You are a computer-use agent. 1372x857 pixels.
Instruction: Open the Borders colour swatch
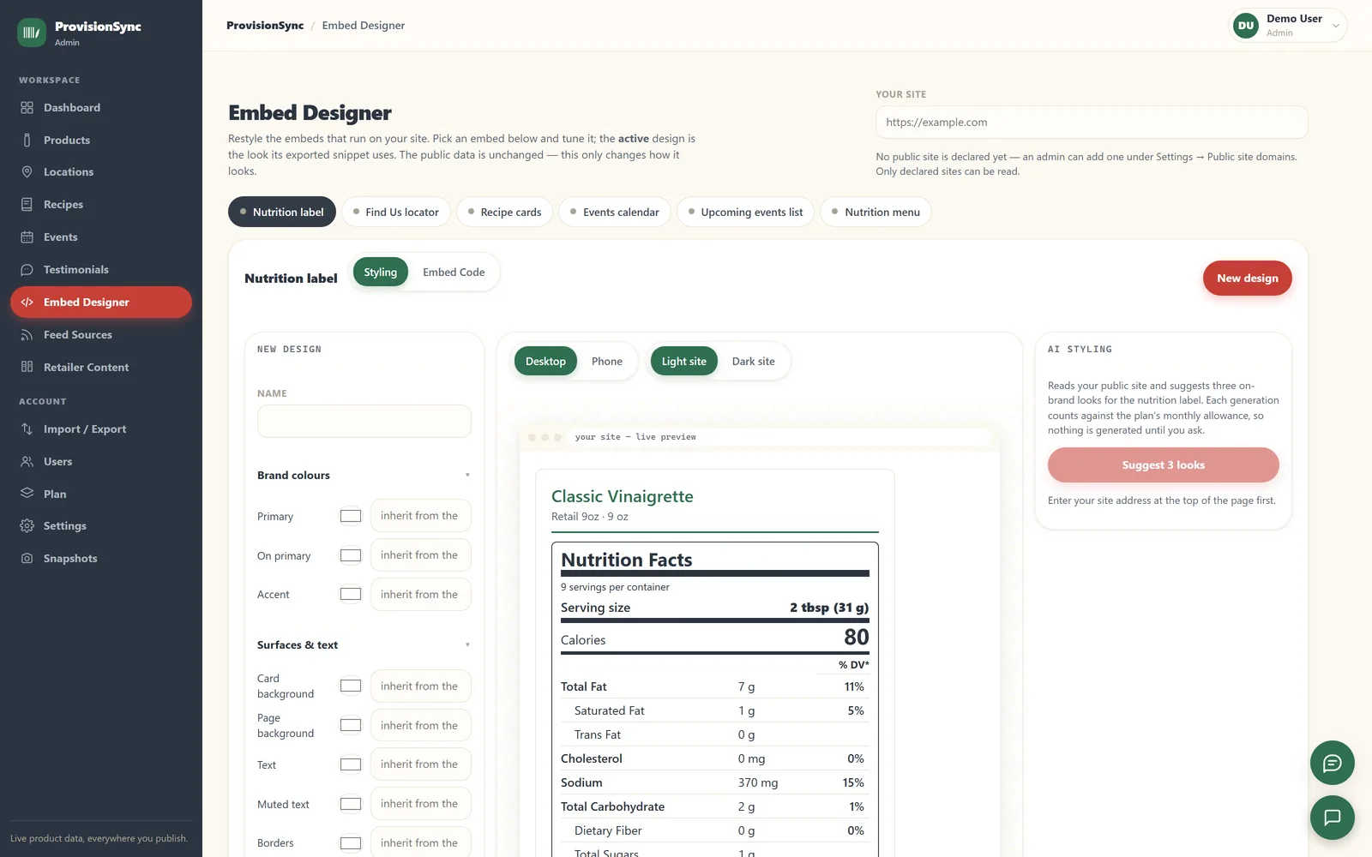coord(351,843)
